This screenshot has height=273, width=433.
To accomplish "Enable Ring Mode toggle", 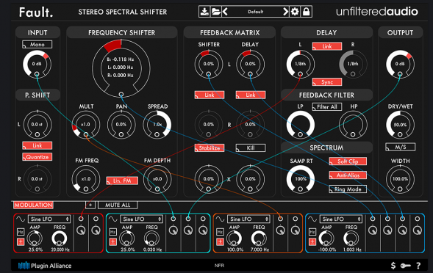I will click(x=348, y=189).
